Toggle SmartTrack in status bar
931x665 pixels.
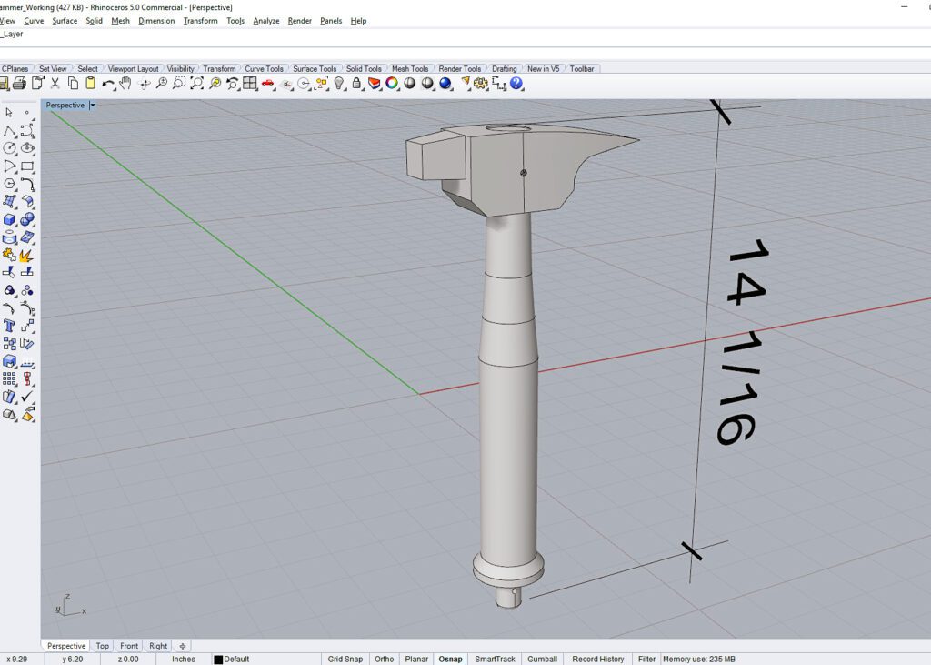[x=496, y=659]
